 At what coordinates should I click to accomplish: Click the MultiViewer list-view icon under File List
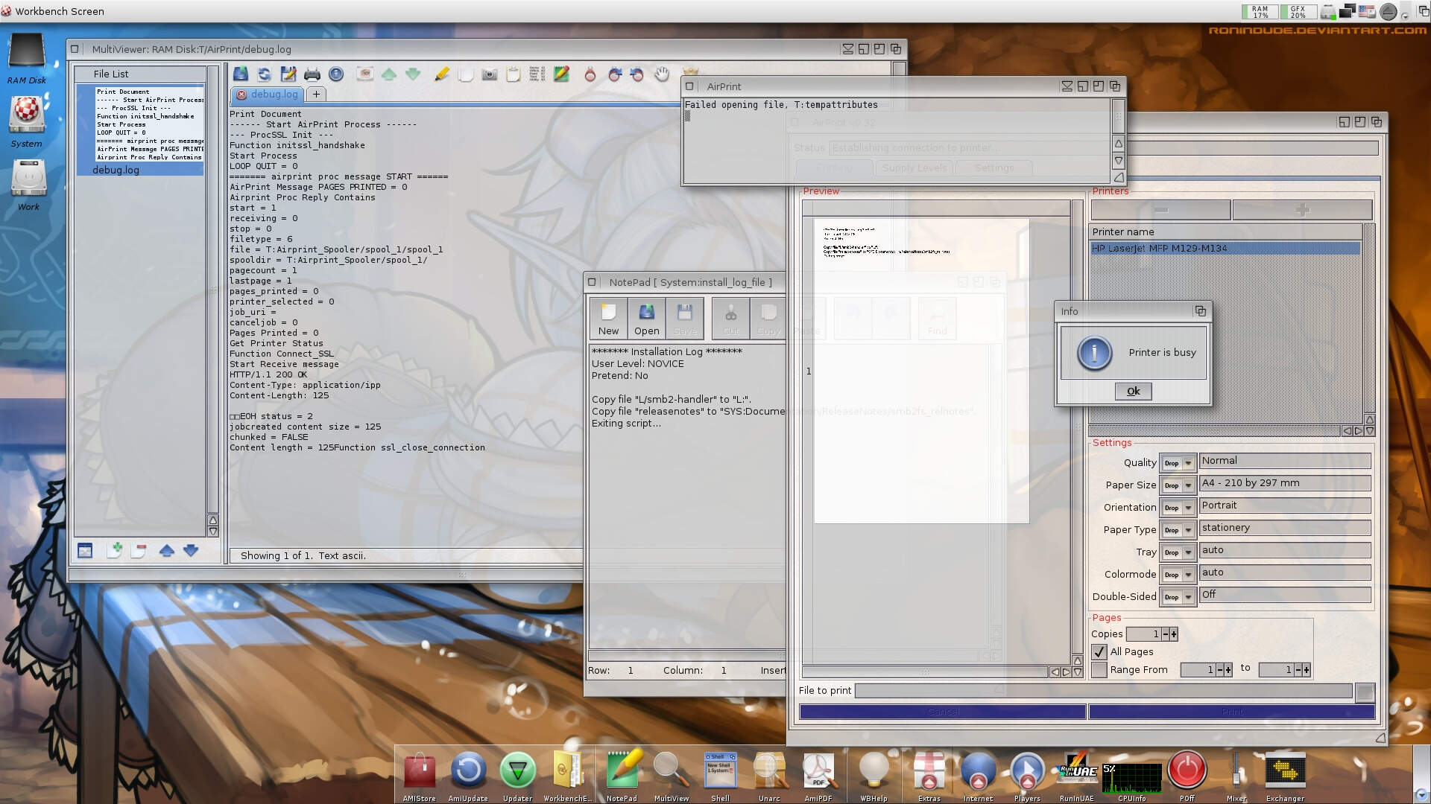pos(85,551)
